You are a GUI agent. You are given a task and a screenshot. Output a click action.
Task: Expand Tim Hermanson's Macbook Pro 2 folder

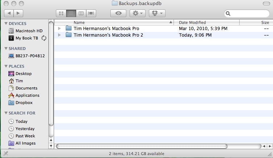(x=60, y=35)
